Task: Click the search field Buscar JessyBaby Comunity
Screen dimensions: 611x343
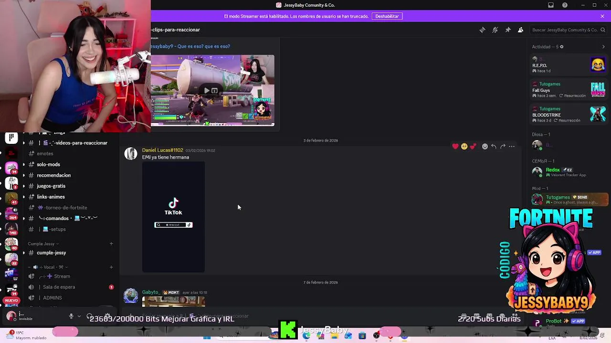Action: pyautogui.click(x=568, y=30)
